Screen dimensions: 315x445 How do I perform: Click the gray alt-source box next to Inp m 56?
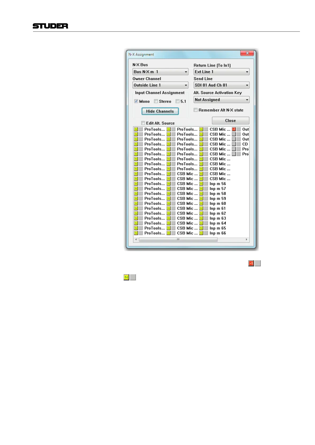pos(206,184)
